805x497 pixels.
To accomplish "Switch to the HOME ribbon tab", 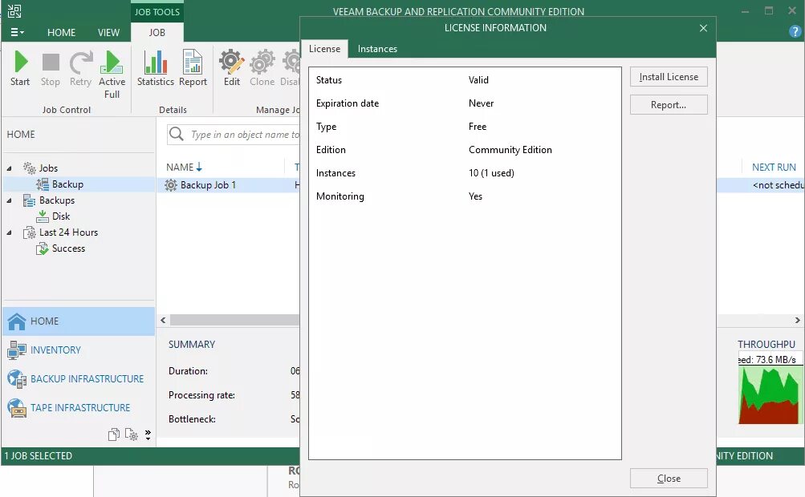I will [x=61, y=32].
